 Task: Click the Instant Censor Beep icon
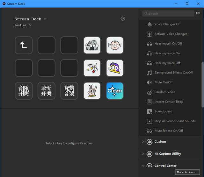pos(149,102)
